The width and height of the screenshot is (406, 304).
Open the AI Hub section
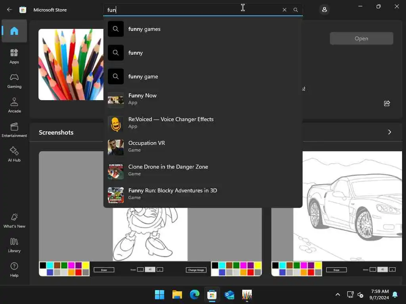point(14,154)
